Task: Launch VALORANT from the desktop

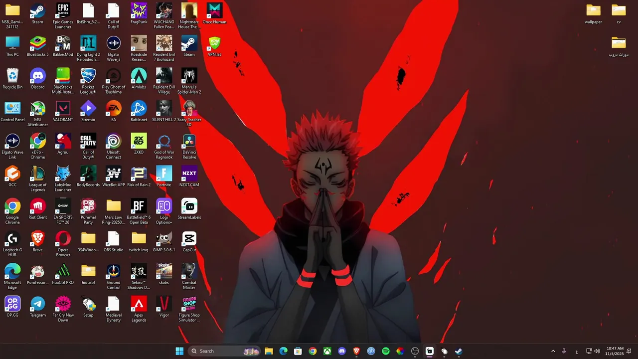Action: tap(63, 111)
